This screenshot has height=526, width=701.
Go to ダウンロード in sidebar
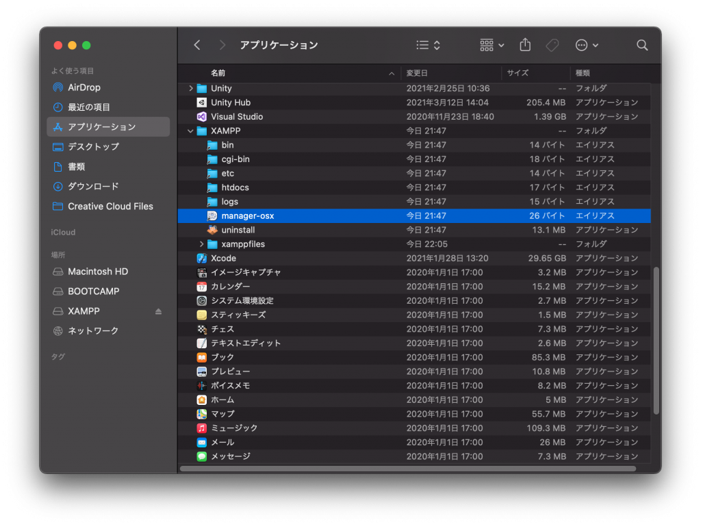pyautogui.click(x=93, y=186)
